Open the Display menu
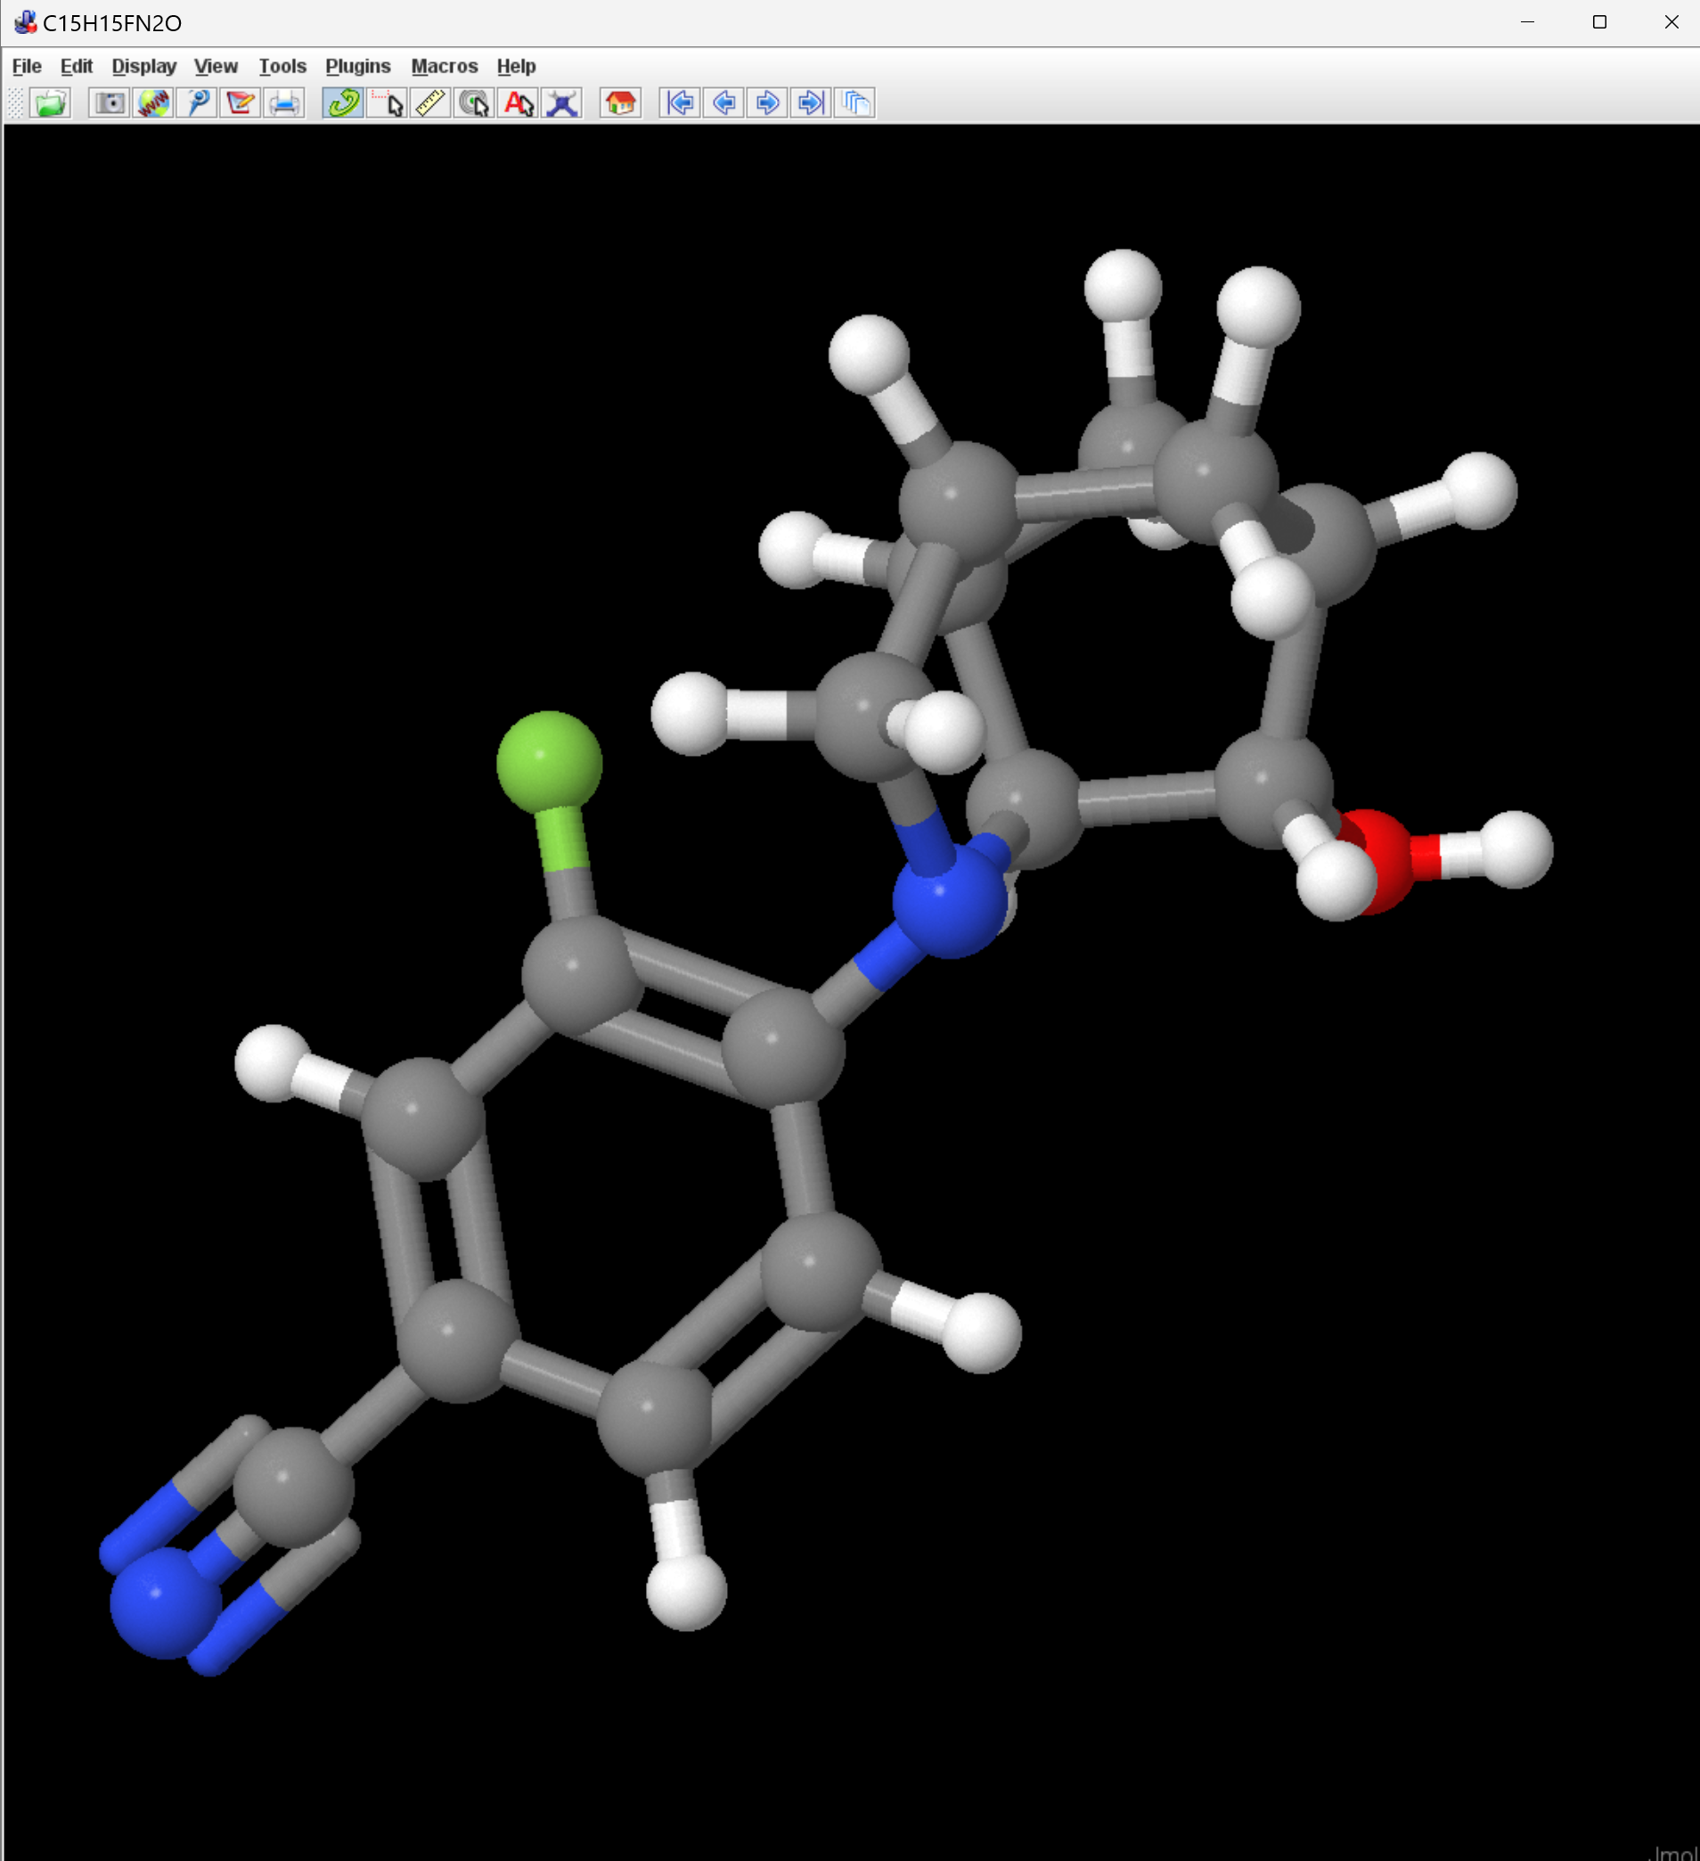Image resolution: width=1700 pixels, height=1861 pixels. [144, 67]
